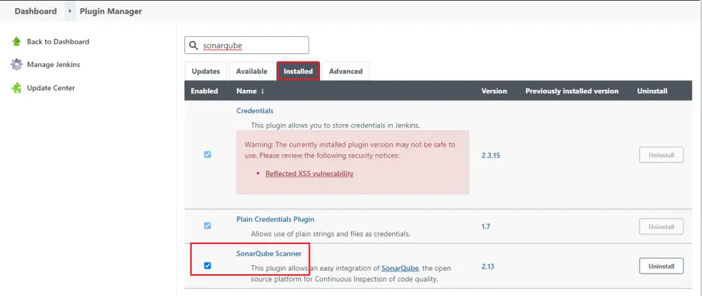Click 'This plugin allows you to store credentials' text
702x296 pixels.
tap(335, 125)
